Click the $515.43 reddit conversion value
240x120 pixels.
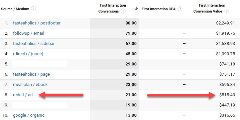click(227, 95)
